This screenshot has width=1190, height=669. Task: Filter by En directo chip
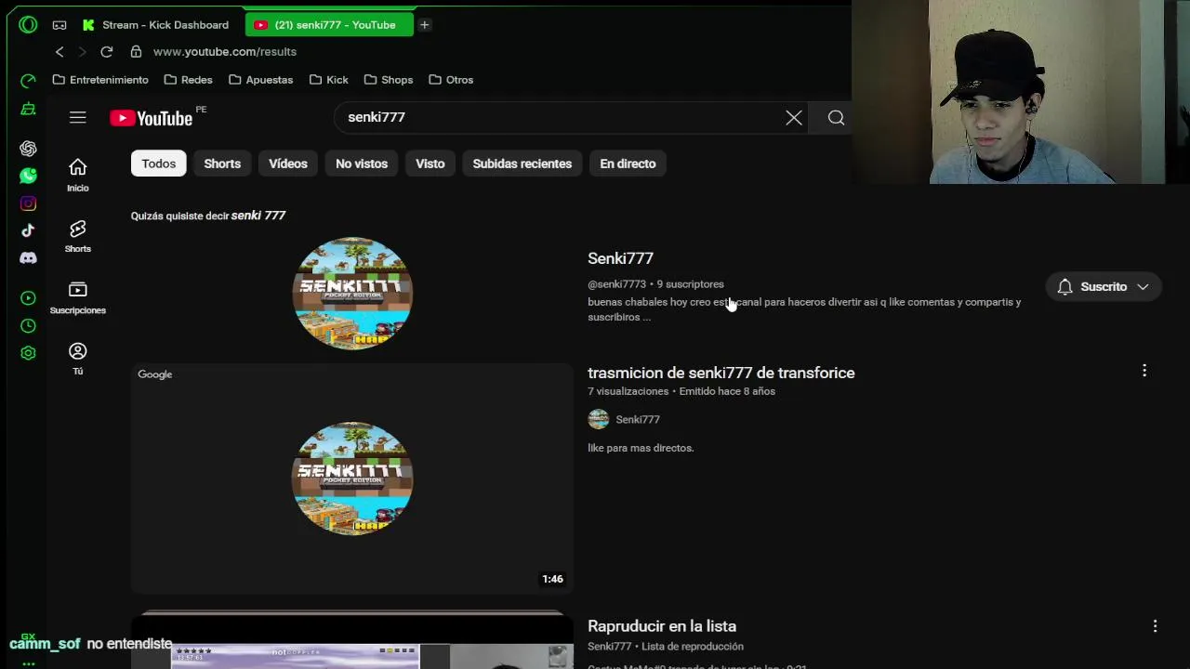pos(628,164)
